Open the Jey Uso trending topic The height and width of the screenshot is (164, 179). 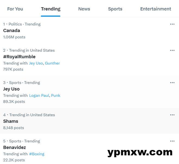click(x=11, y=89)
